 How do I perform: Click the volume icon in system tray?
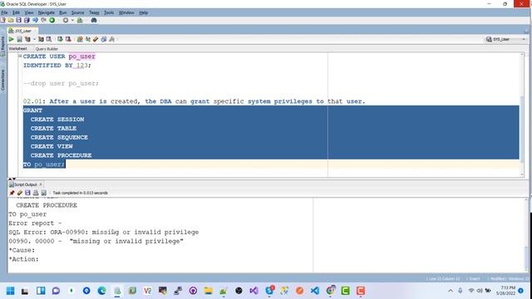(480, 291)
